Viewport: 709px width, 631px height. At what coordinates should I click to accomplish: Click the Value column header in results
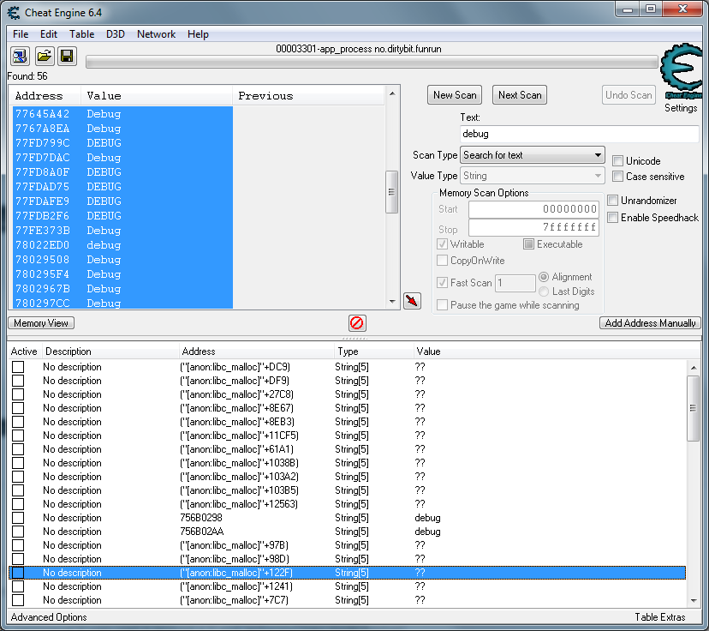point(157,96)
